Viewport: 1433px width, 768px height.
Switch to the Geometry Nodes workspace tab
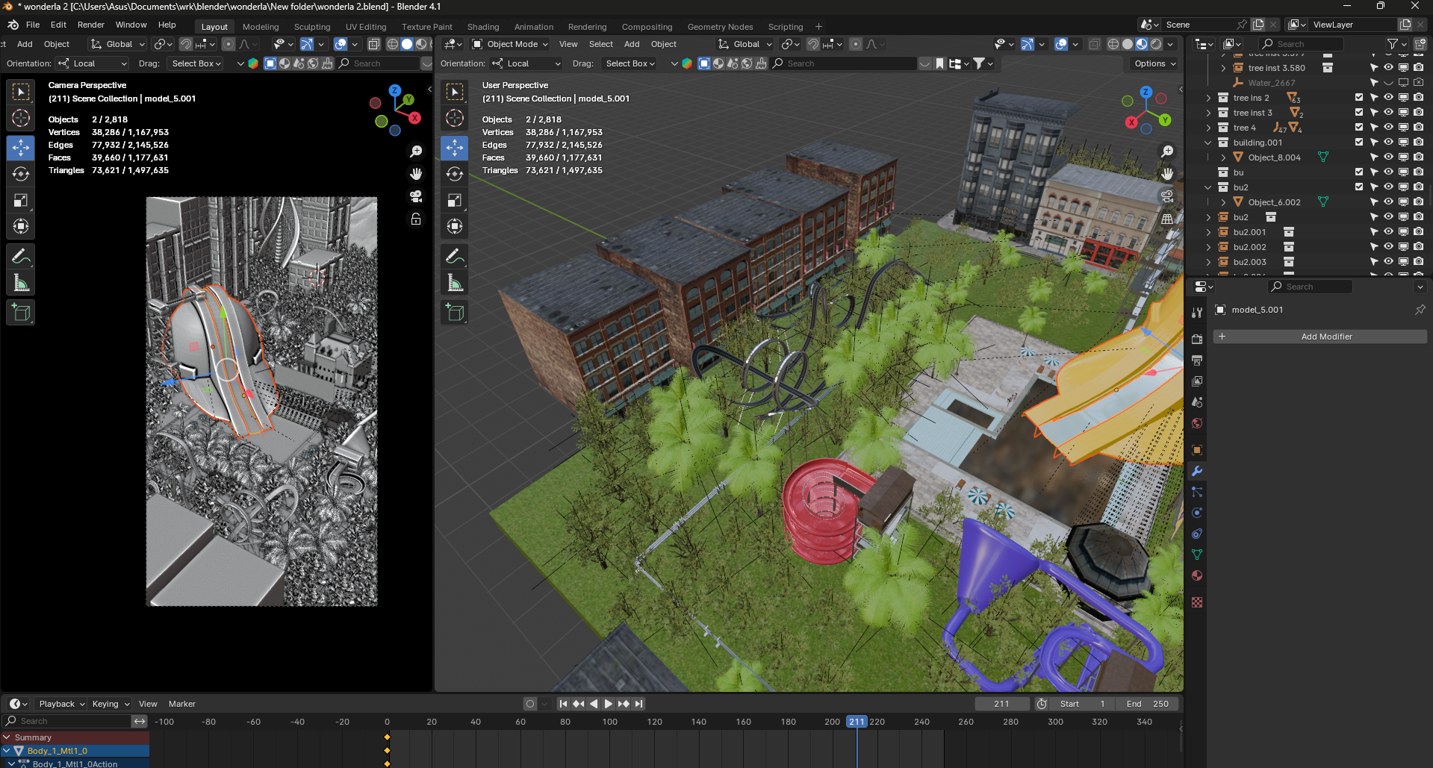click(720, 27)
